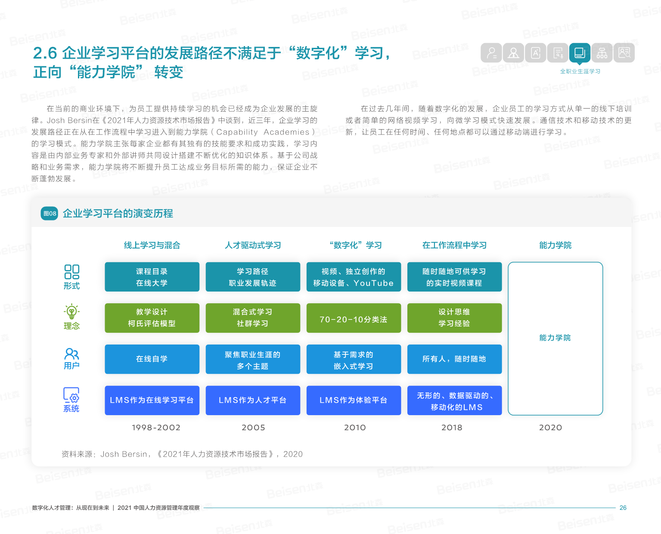
Task: Select the highlighted teal book icon
Action: point(580,53)
